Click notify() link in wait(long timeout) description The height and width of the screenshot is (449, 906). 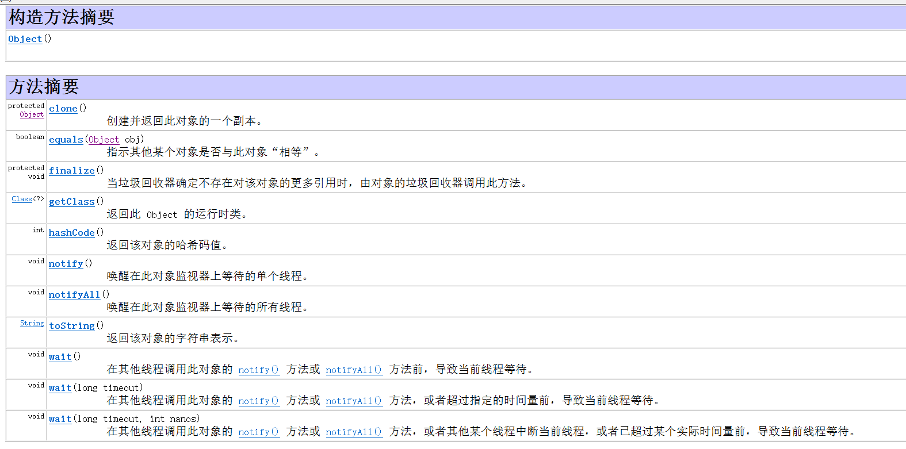(x=259, y=401)
